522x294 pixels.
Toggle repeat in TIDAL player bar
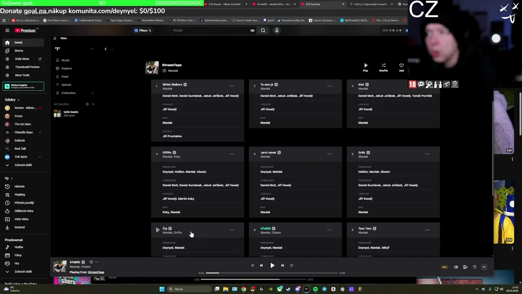292,265
